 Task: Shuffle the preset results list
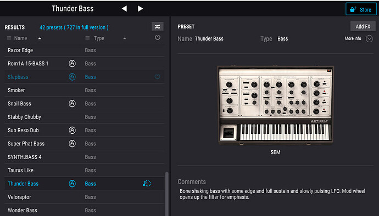click(157, 26)
